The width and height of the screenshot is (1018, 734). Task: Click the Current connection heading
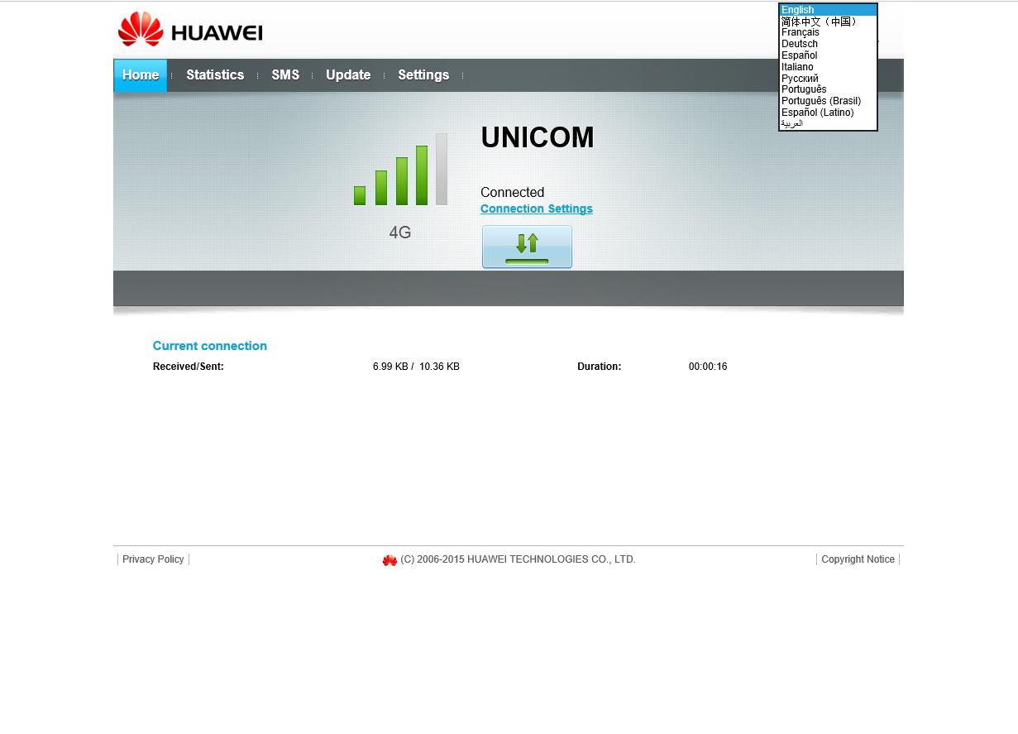pyautogui.click(x=210, y=346)
